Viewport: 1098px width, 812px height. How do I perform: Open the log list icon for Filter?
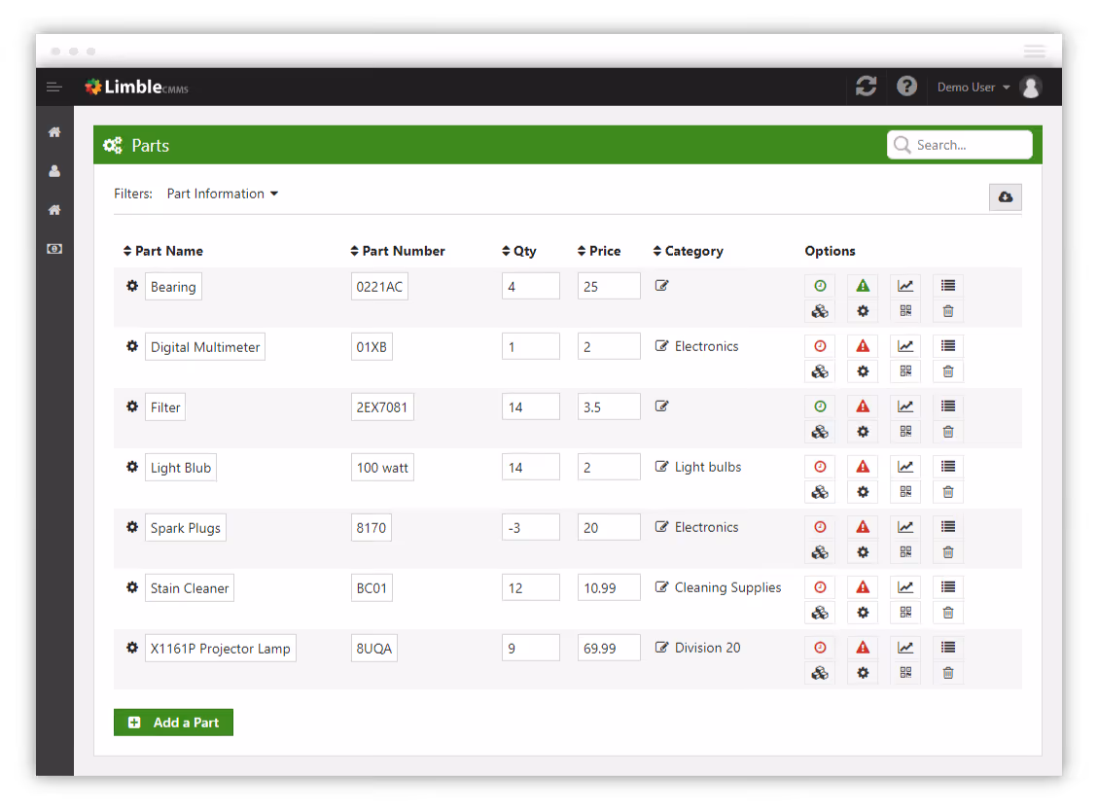pos(948,406)
